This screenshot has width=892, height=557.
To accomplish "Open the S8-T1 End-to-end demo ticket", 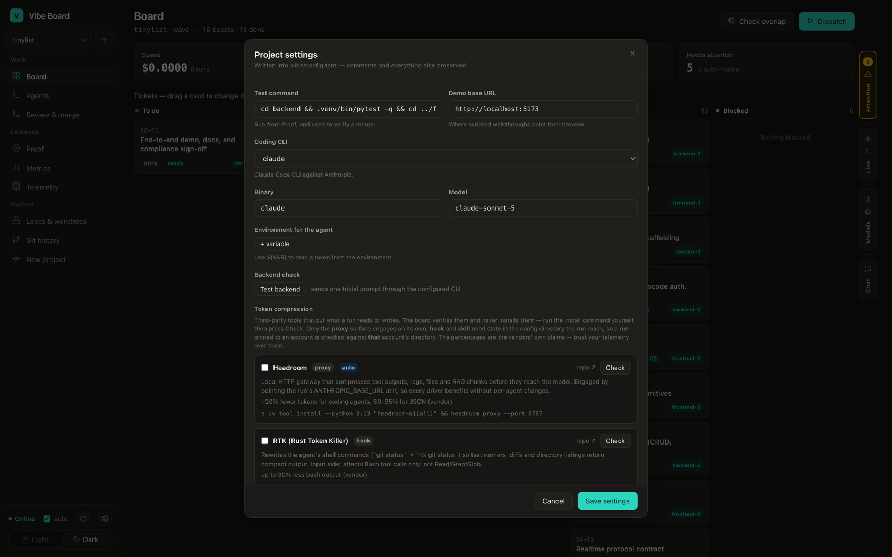I will pos(190,146).
